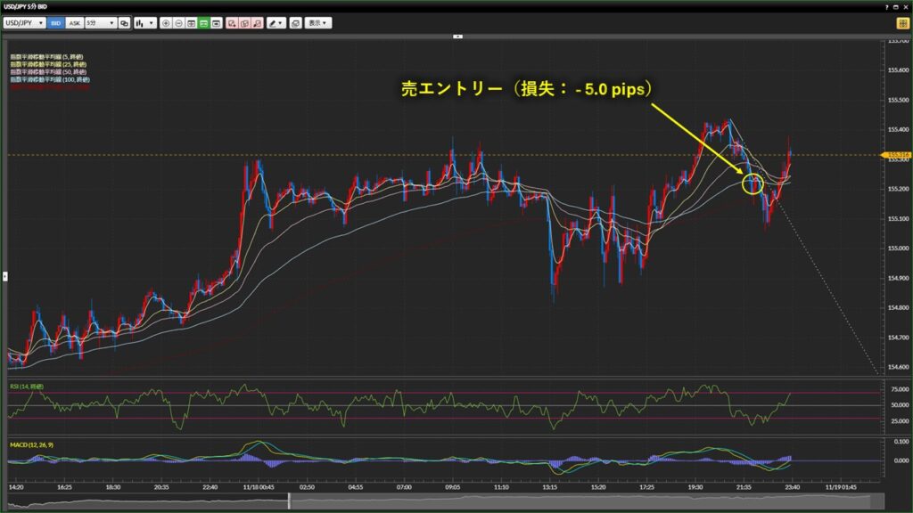Zoom out with the minus magnifier
This screenshot has height=513, width=913.
[x=178, y=22]
